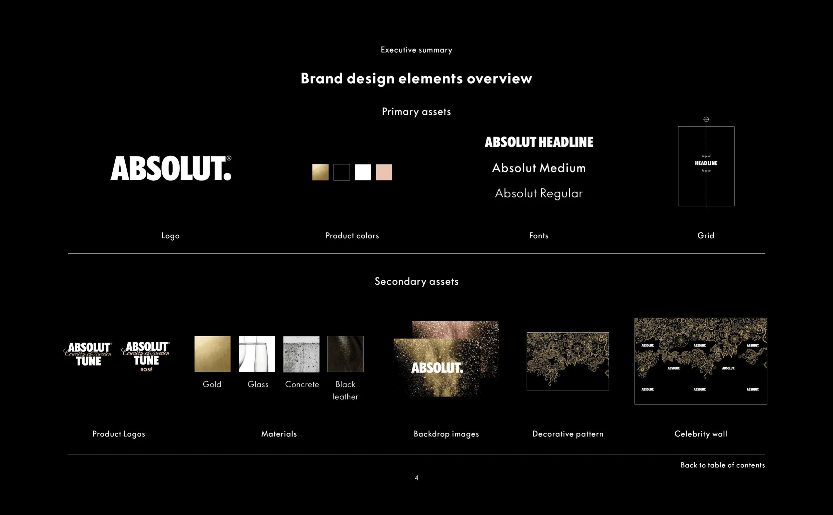Go back to table of contents
Screen dimensions: 833x515
722,465
